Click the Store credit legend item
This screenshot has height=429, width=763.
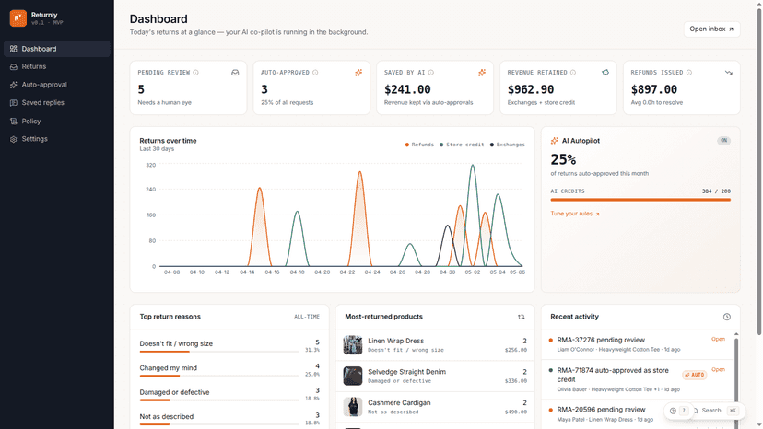click(x=462, y=145)
